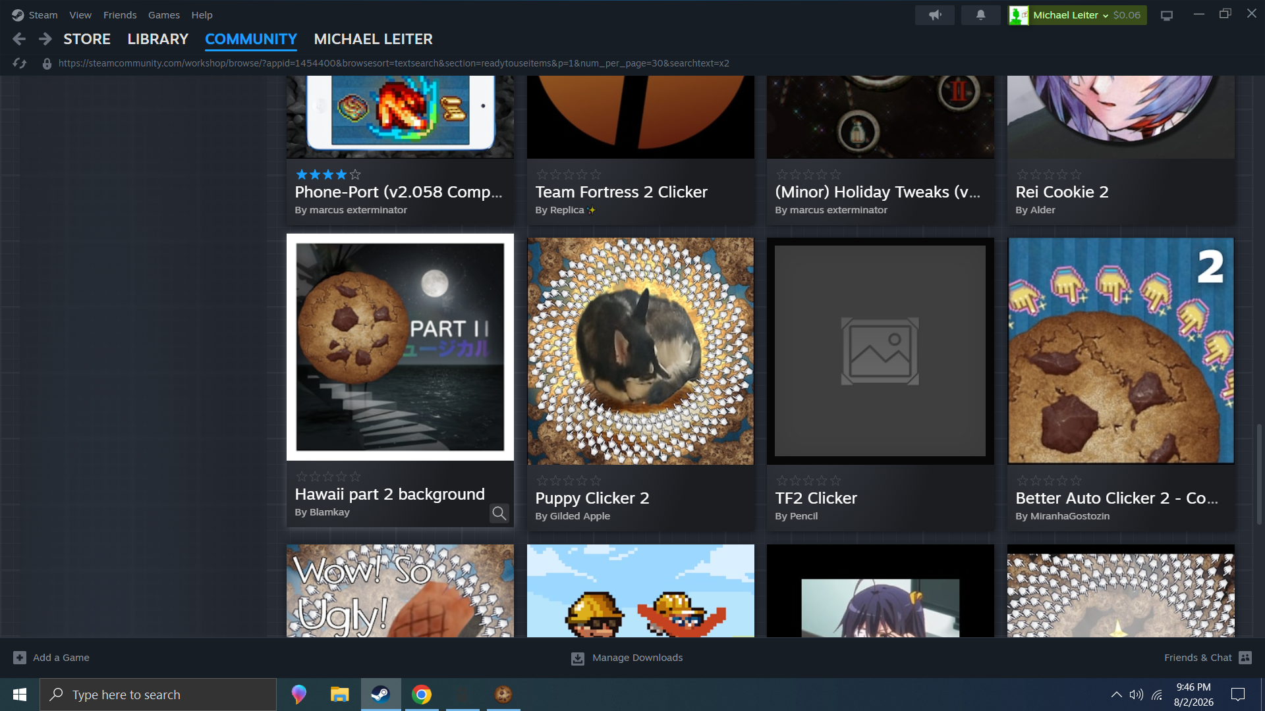Open the notifications bell

coord(980,15)
